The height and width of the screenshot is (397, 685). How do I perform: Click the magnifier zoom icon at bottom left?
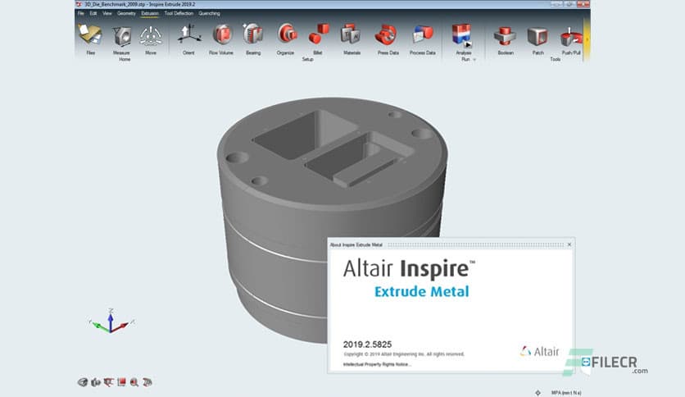click(134, 382)
